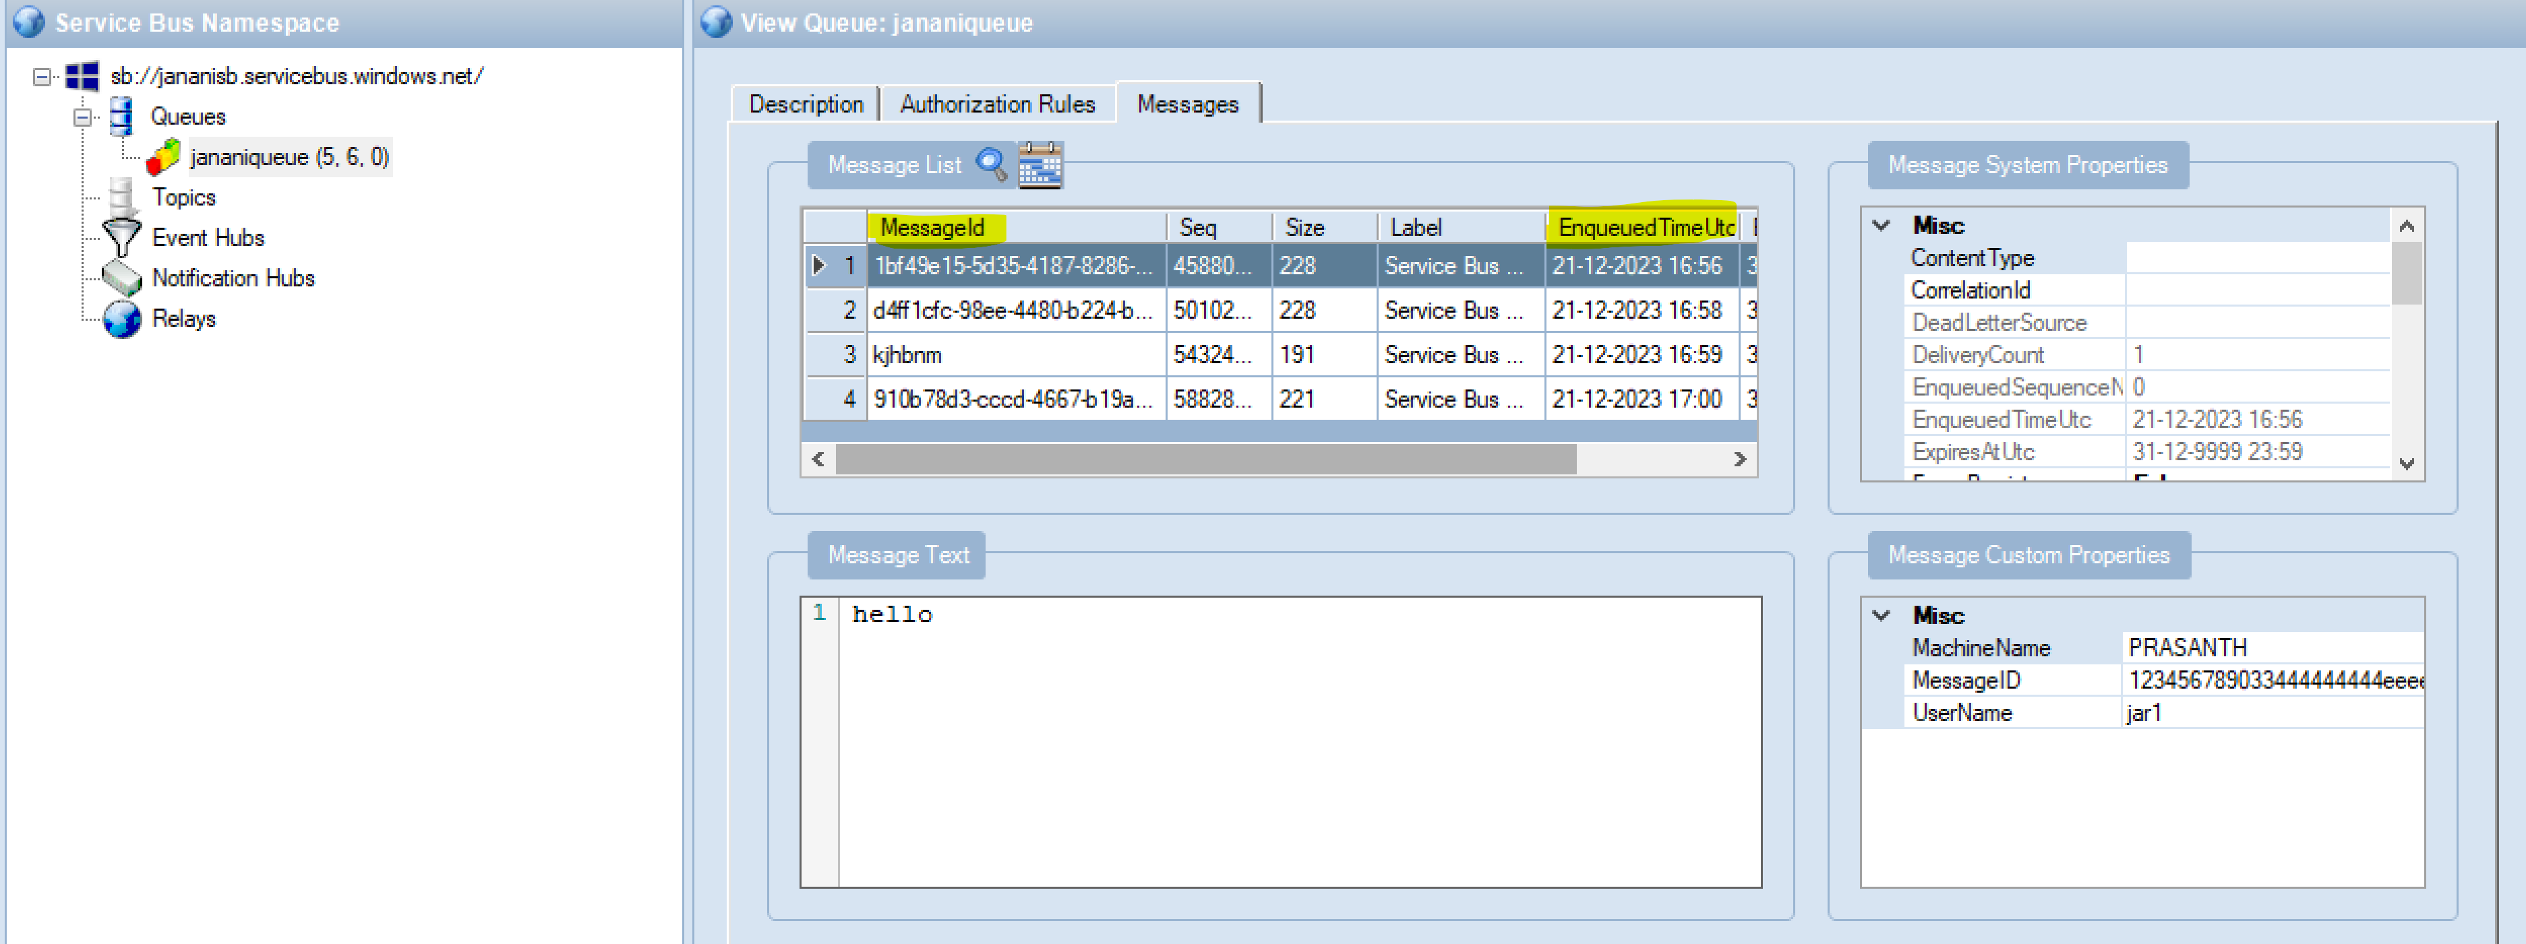Click the Queues folder icon

pyautogui.click(x=121, y=116)
